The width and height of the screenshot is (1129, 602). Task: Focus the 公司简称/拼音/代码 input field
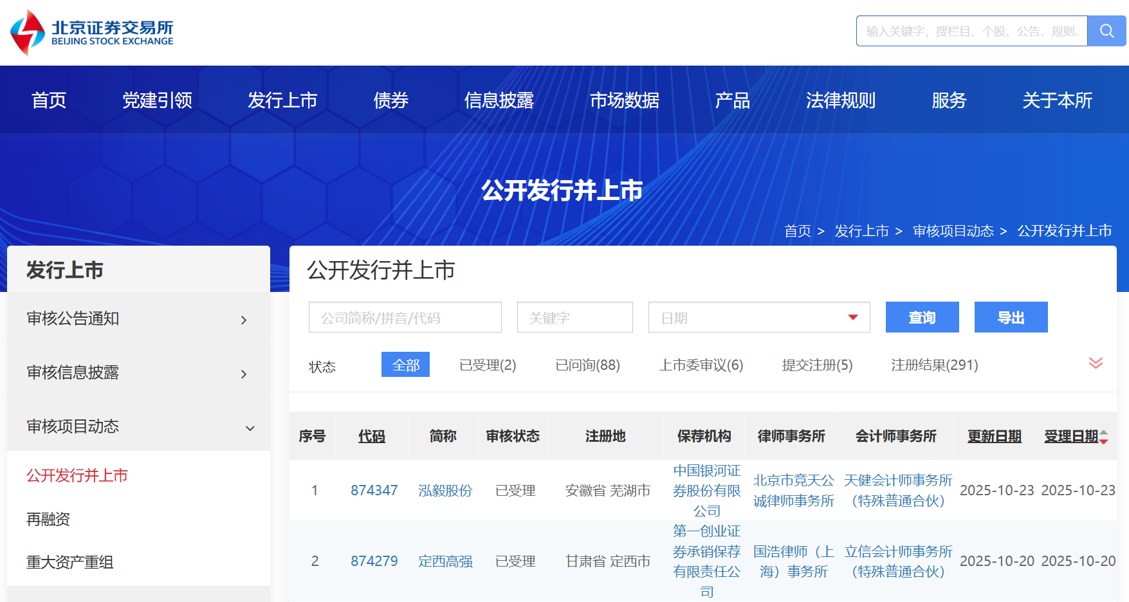pyautogui.click(x=405, y=317)
